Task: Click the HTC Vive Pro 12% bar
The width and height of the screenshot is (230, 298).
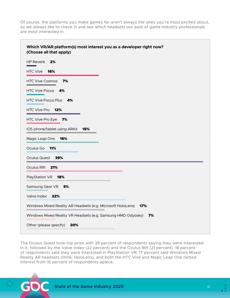Action: click(x=53, y=114)
